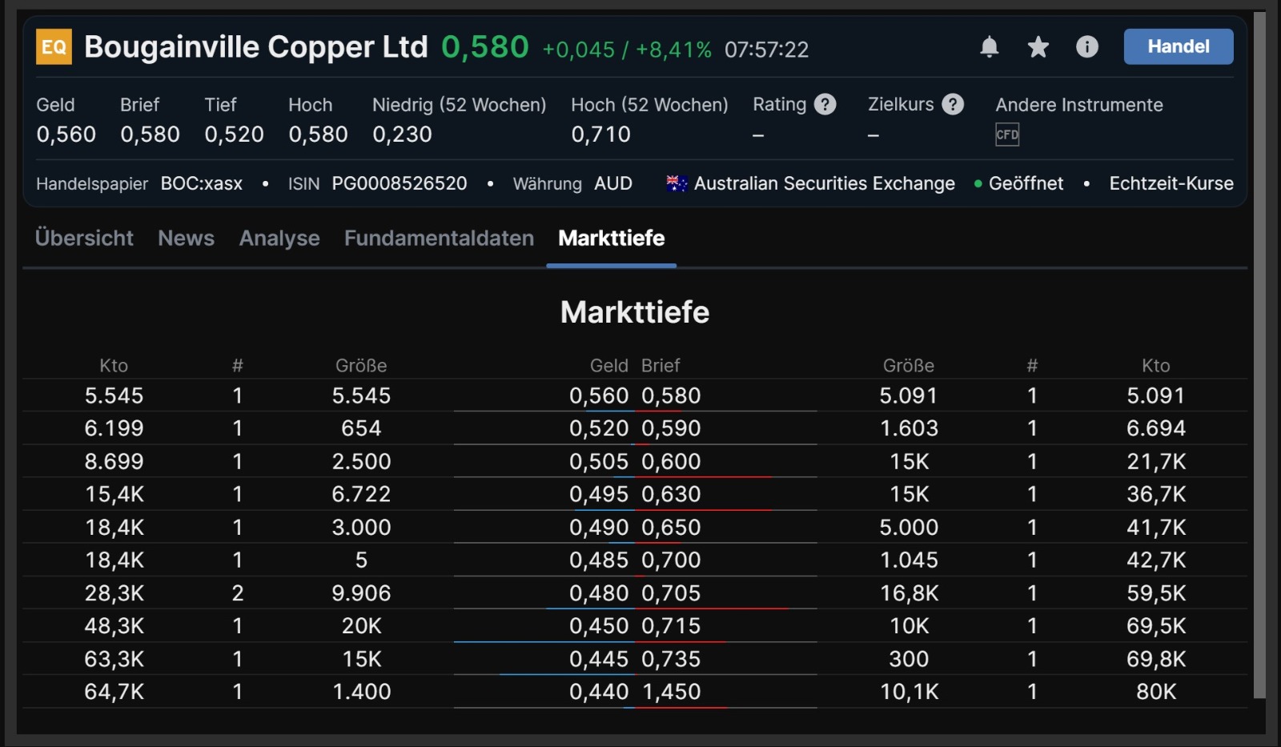Click the bid price 0,560 in market depth
1281x747 pixels.
(x=597, y=395)
